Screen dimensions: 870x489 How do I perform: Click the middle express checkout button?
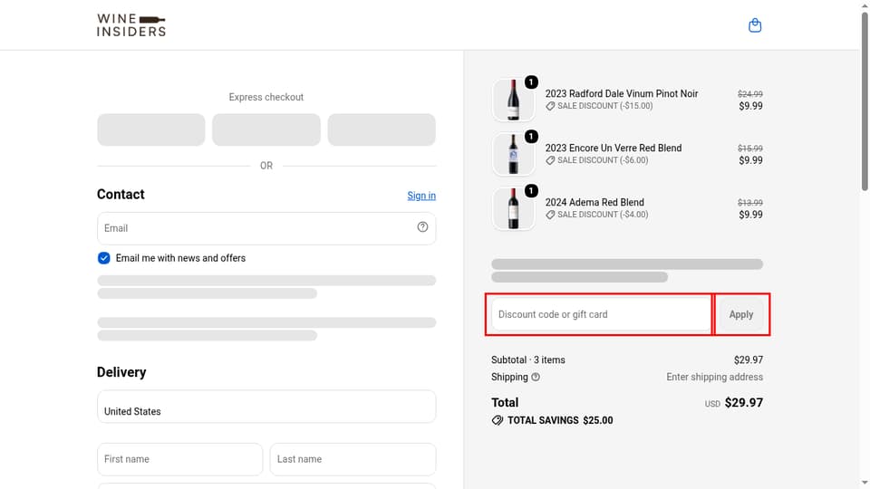point(266,129)
